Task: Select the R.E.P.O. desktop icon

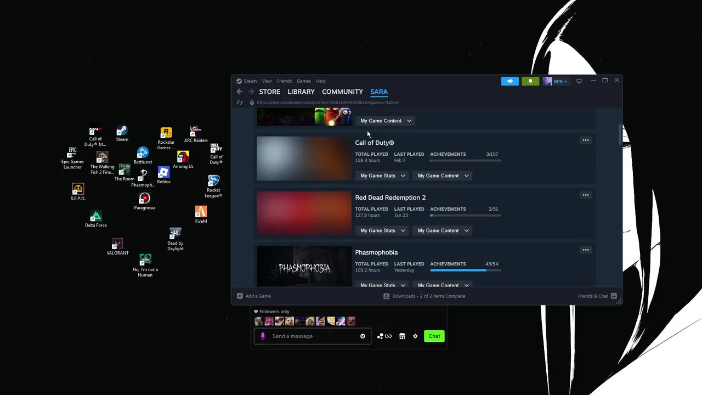Action: 78,193
